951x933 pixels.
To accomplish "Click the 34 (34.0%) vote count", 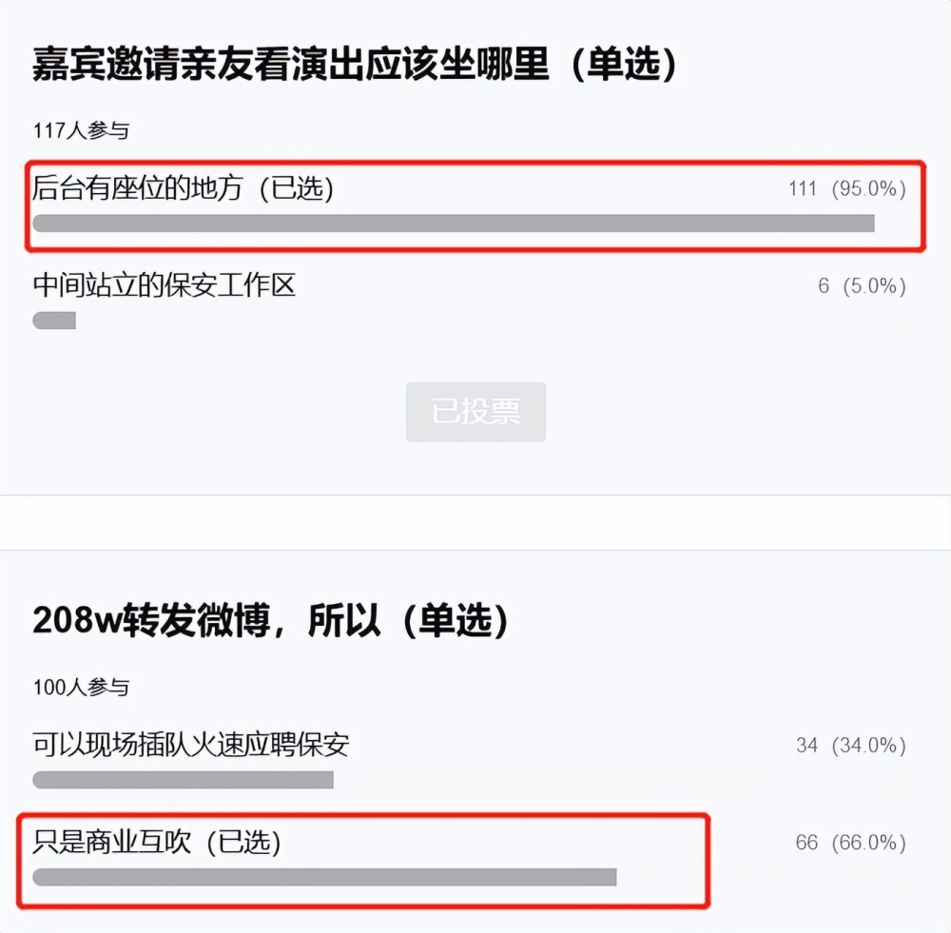I will tap(850, 746).
